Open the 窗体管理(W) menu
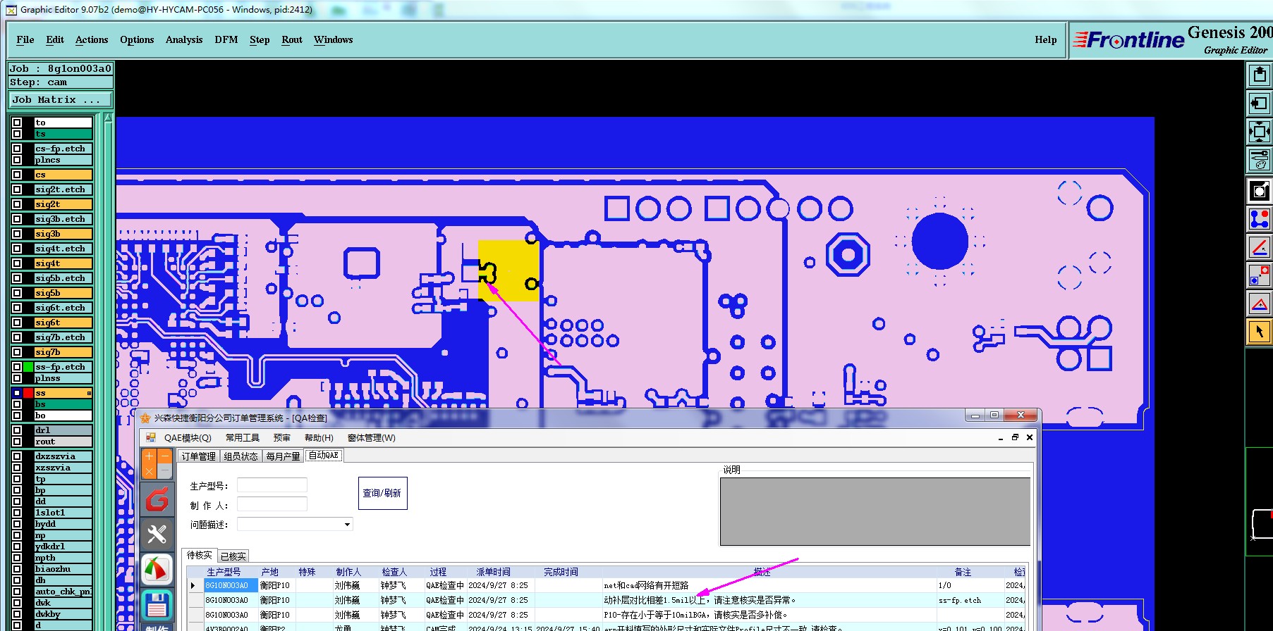The width and height of the screenshot is (1273, 631). 372,438
